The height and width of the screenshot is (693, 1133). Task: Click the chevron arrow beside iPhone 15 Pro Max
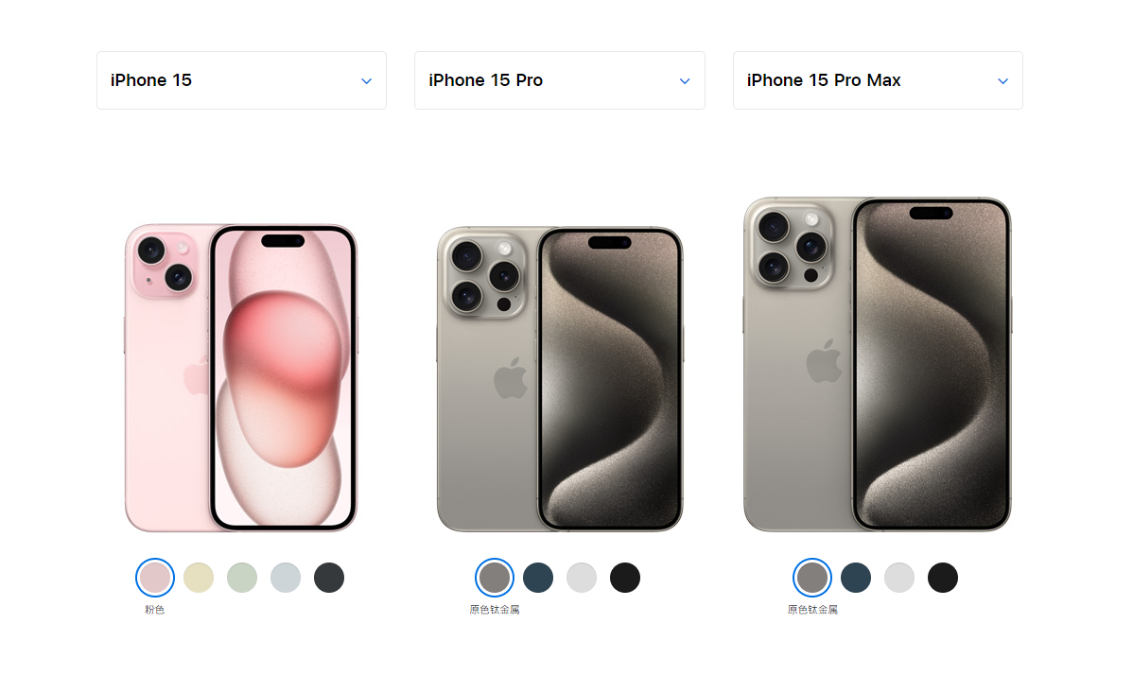click(1002, 81)
